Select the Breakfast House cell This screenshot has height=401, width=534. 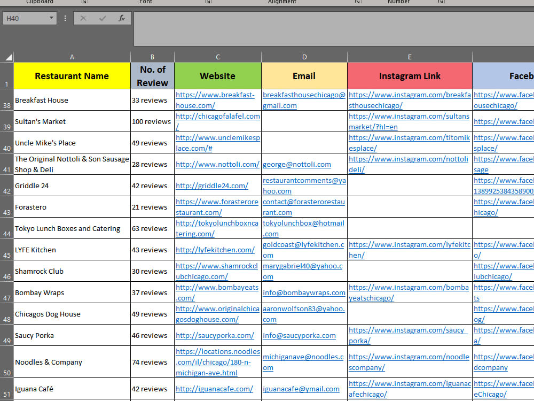[72, 100]
